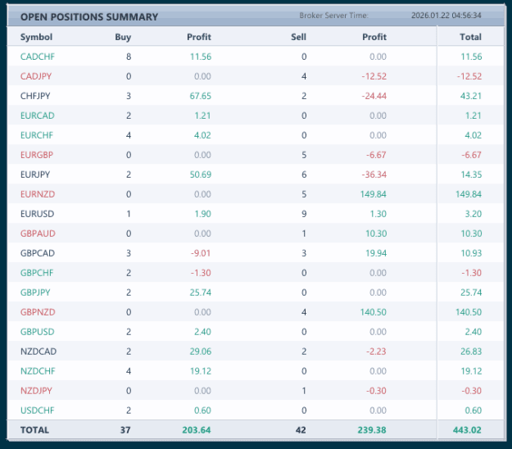Click the TOTAL row label
The width and height of the screenshot is (512, 449).
coord(34,430)
